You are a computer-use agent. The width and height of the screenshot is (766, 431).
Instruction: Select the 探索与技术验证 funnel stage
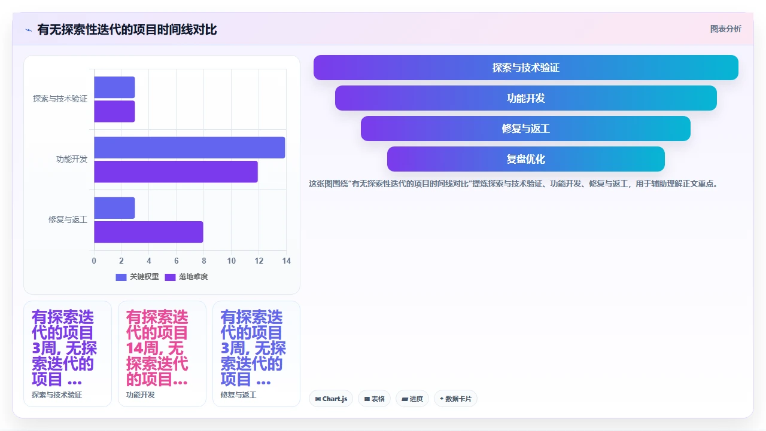click(526, 68)
